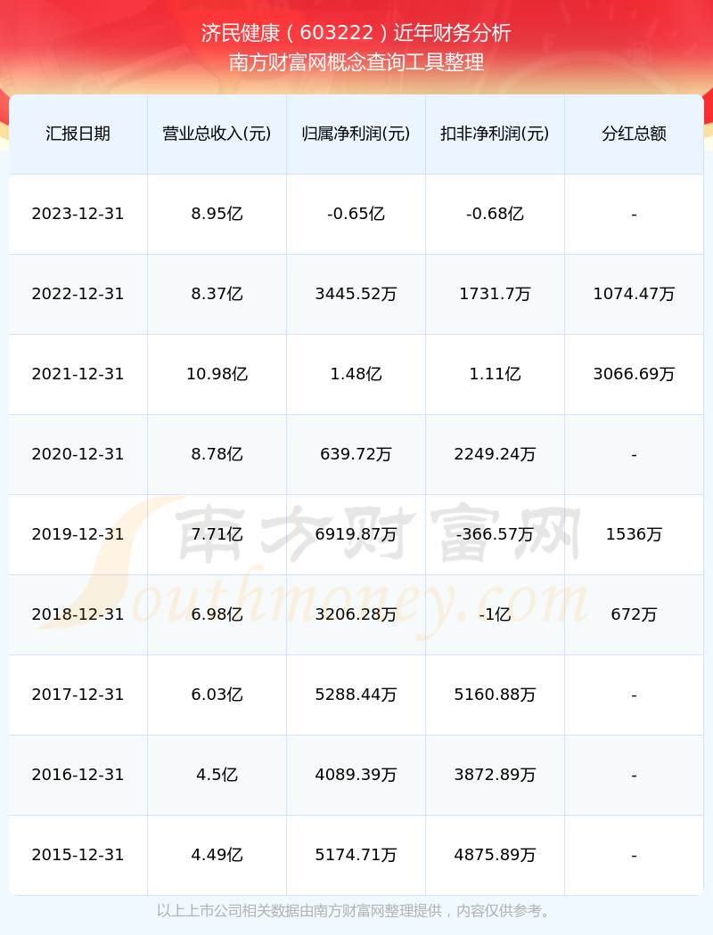Select the revenue value 7.71亿

pyautogui.click(x=217, y=534)
